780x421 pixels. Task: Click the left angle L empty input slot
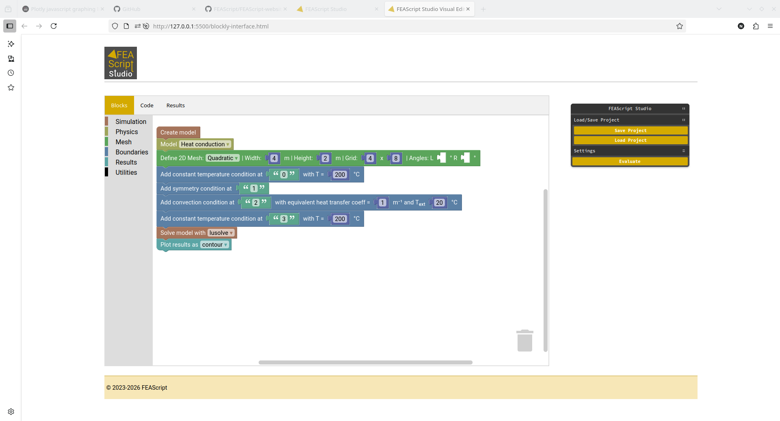pyautogui.click(x=442, y=158)
